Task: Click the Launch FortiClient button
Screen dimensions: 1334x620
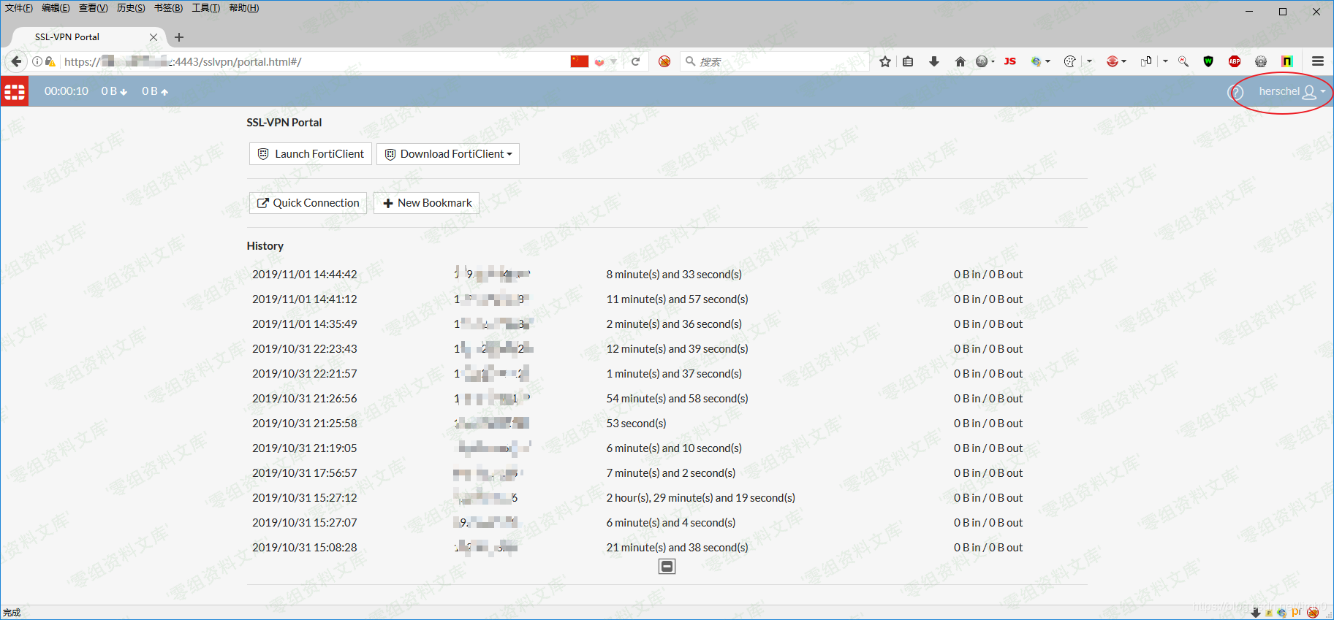Action: [311, 154]
